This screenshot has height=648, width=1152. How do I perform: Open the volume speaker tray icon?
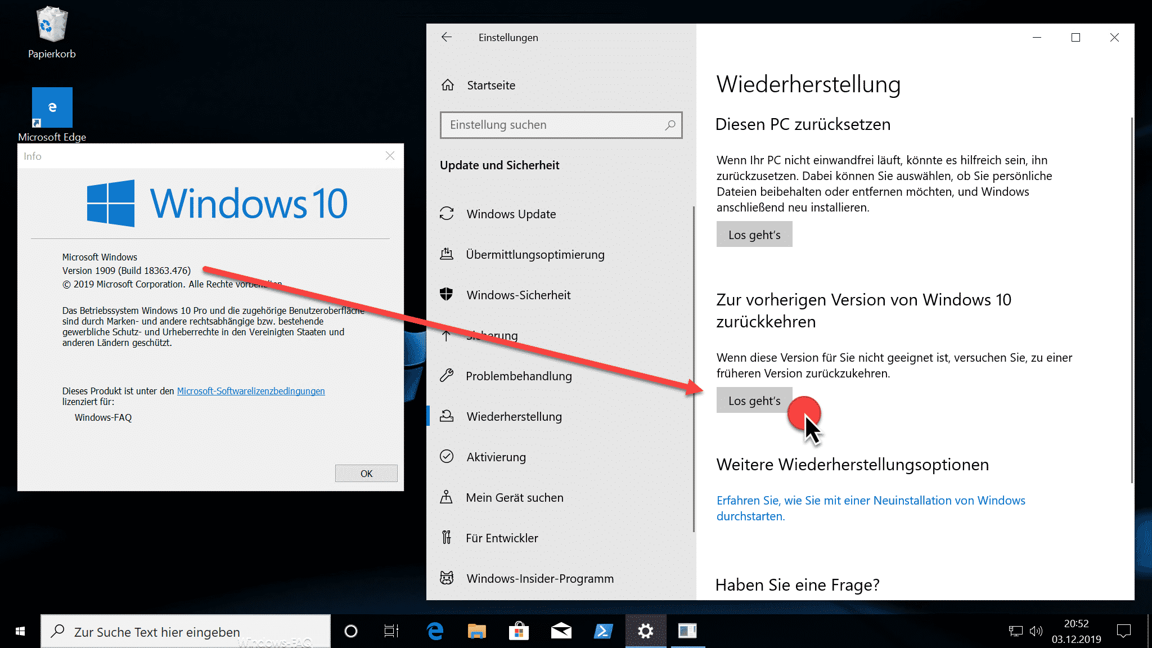(1036, 631)
